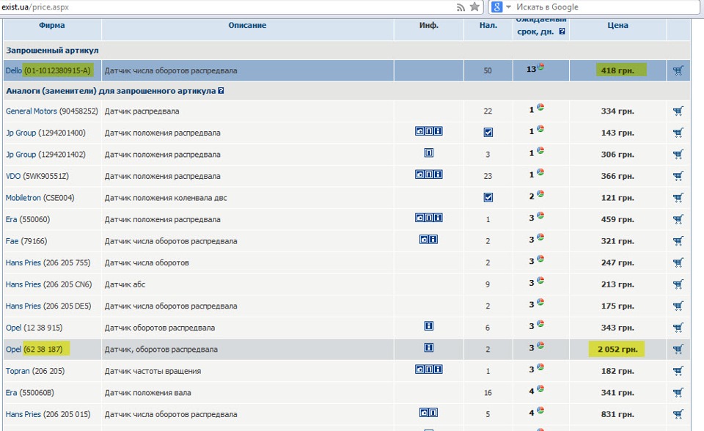The height and width of the screenshot is (431, 704).
Task: Open info icon for Opel 62 38 187
Action: point(429,347)
